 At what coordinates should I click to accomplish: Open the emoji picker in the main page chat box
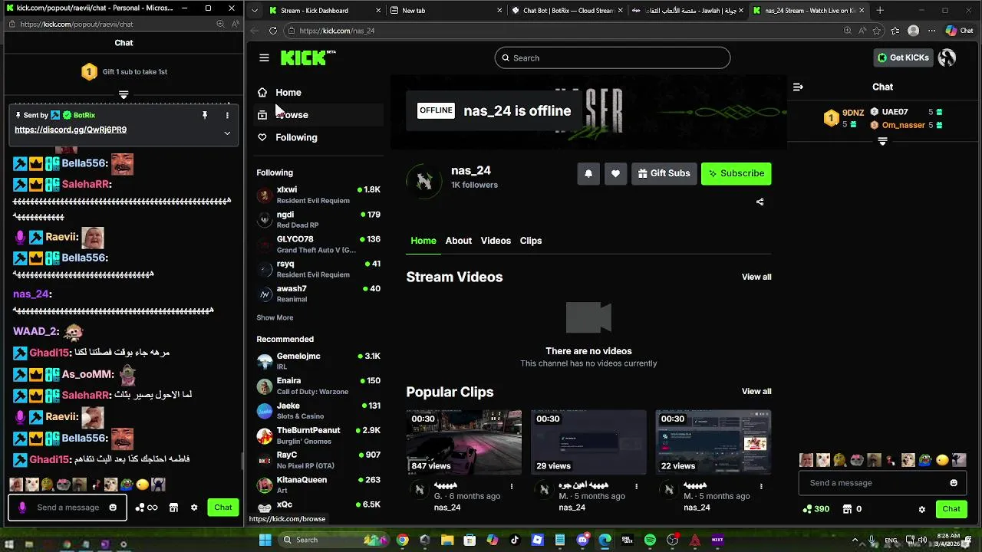coord(954,483)
